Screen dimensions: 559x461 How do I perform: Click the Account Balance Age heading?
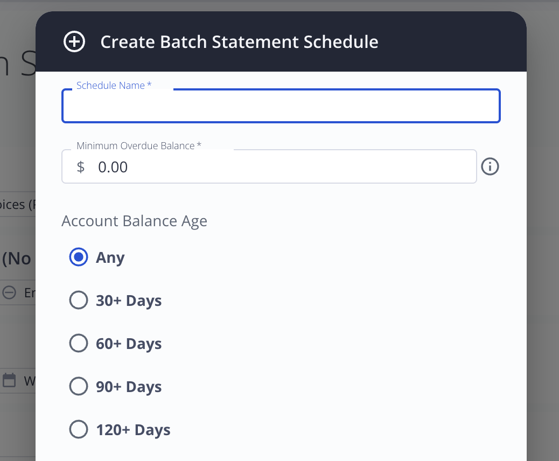point(135,221)
